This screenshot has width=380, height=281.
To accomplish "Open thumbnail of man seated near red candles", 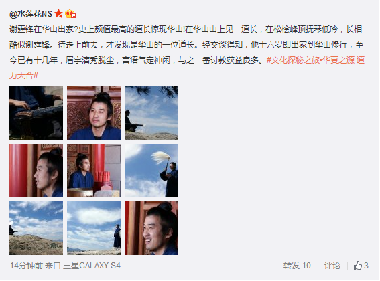I will 94,171.
